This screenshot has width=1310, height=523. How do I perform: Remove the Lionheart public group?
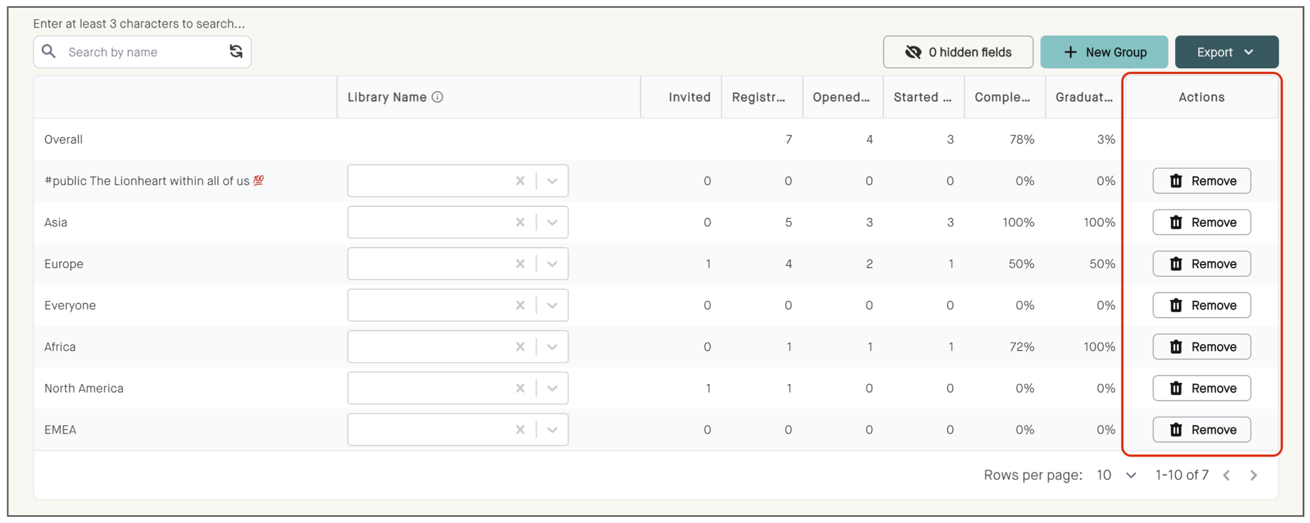coord(1201,181)
